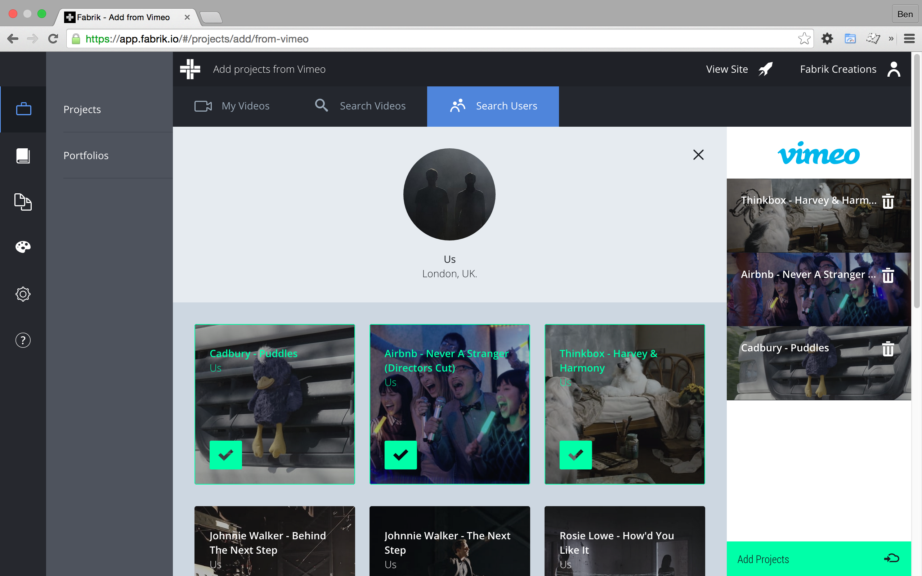Open the Projects briefcase sidebar icon

pos(23,109)
